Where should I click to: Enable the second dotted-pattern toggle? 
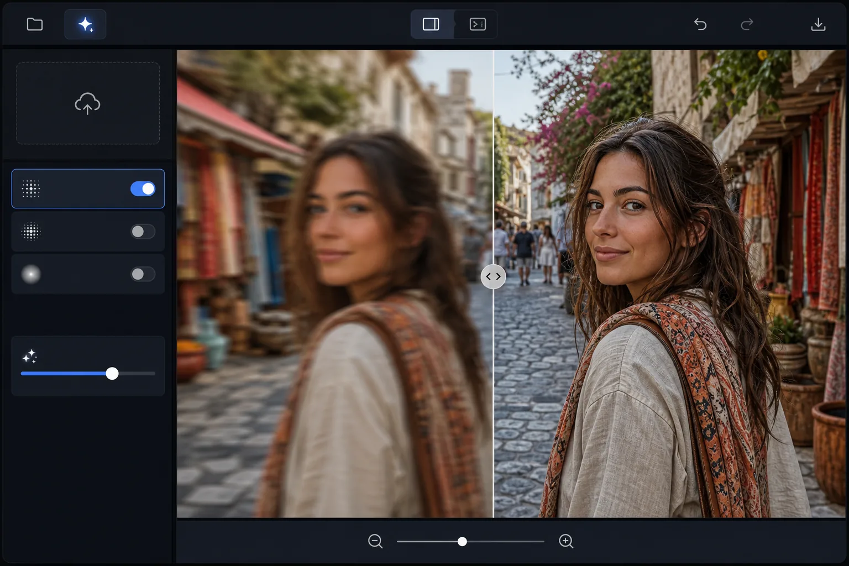pos(143,232)
